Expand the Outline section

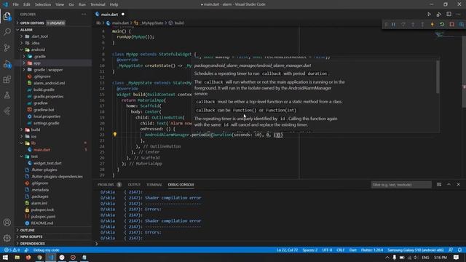click(28, 230)
